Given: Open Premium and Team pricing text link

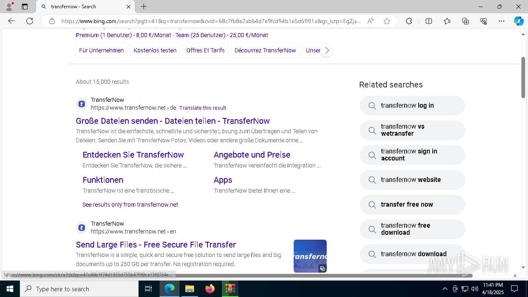Looking at the screenshot, I should [x=172, y=35].
